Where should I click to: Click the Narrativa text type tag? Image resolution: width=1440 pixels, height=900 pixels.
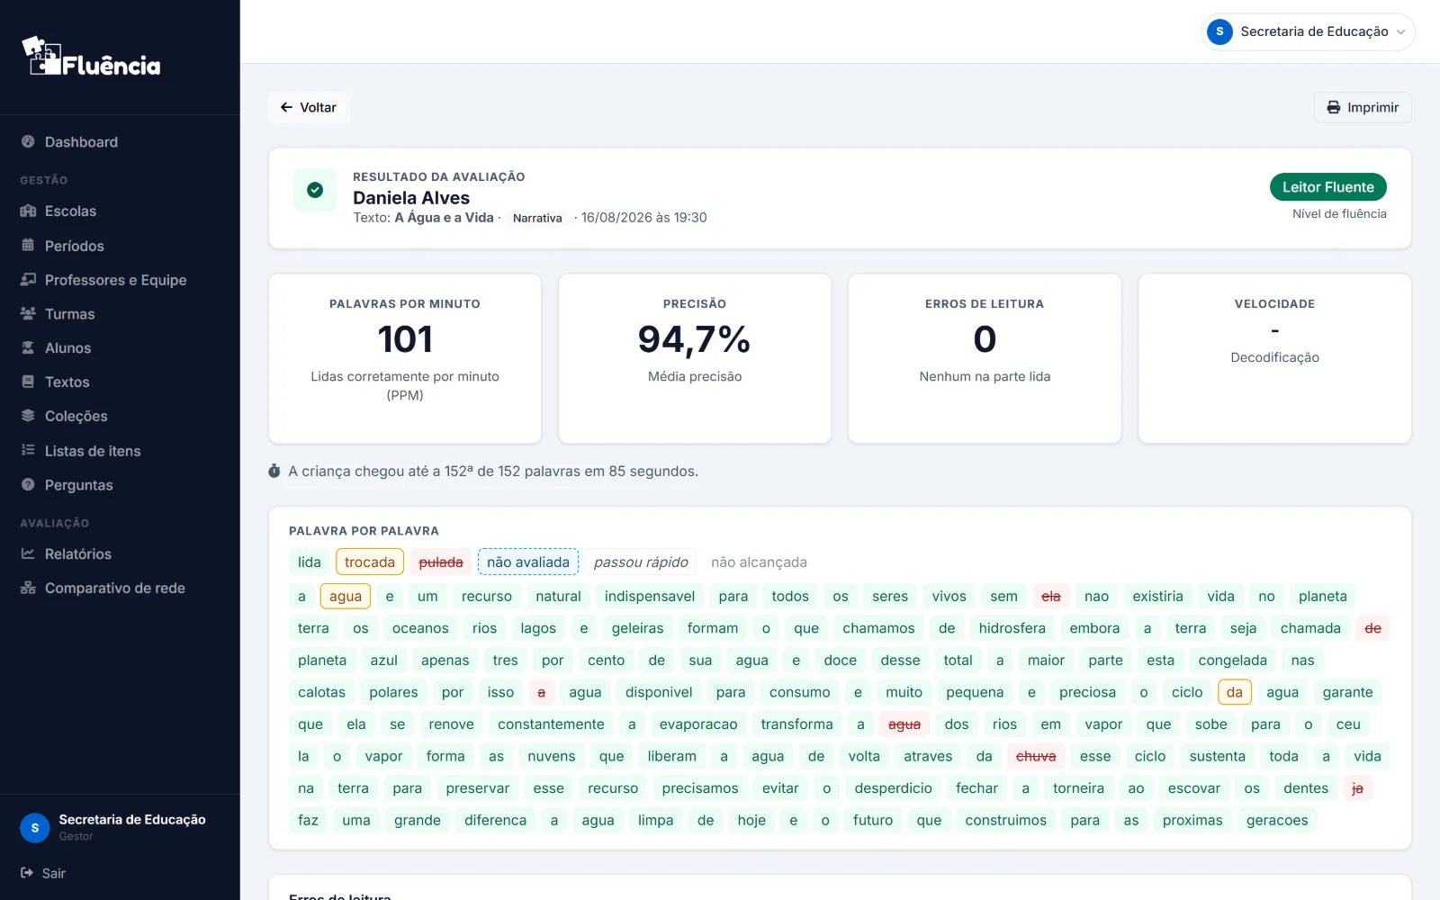(537, 218)
